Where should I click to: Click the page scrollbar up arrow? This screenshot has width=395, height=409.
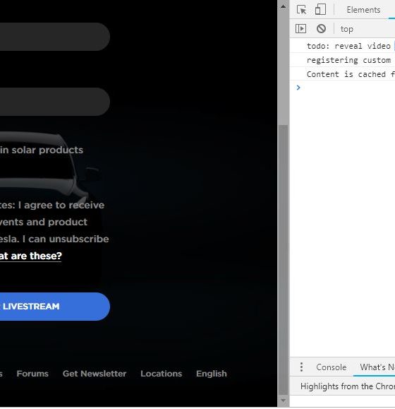pos(283,7)
